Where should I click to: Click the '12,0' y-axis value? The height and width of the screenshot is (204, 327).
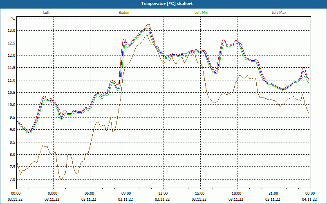click(x=12, y=55)
